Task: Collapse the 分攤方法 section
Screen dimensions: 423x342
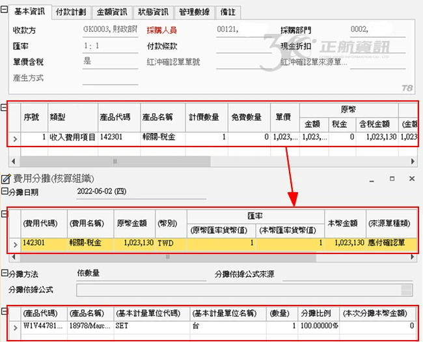Action: [x=5, y=274]
